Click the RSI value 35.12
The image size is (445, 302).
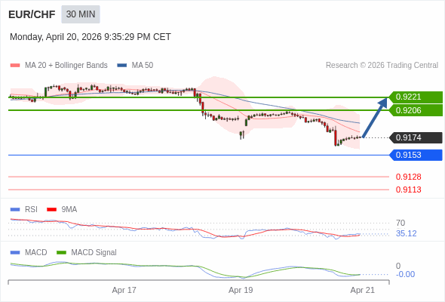(x=406, y=234)
